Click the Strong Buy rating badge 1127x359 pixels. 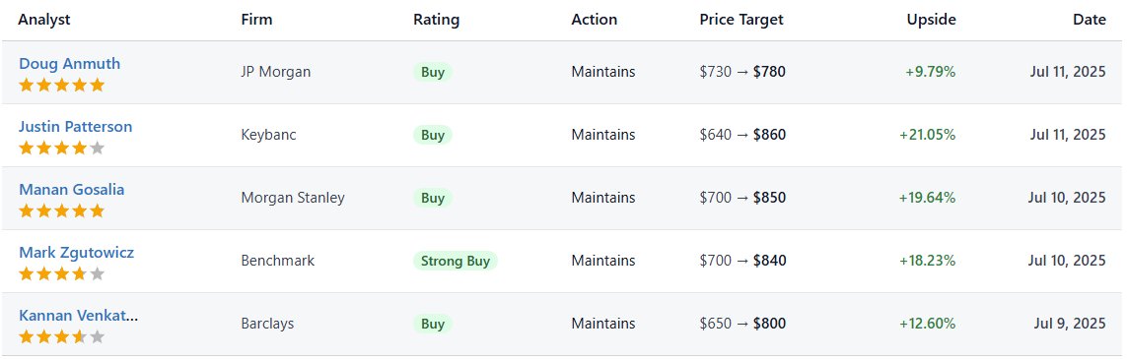[x=455, y=261]
